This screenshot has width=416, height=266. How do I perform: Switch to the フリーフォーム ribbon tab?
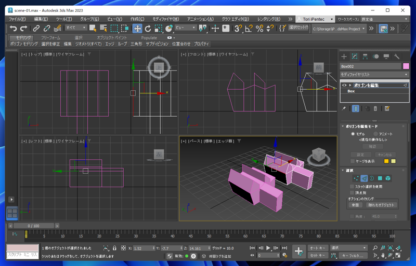(x=50, y=37)
